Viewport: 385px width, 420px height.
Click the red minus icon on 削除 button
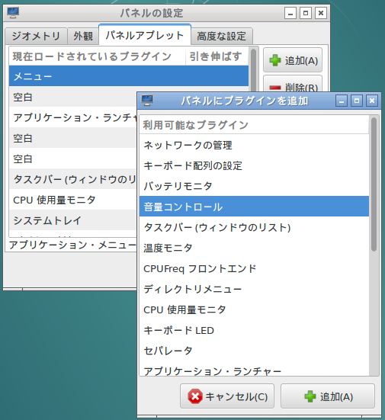(275, 88)
